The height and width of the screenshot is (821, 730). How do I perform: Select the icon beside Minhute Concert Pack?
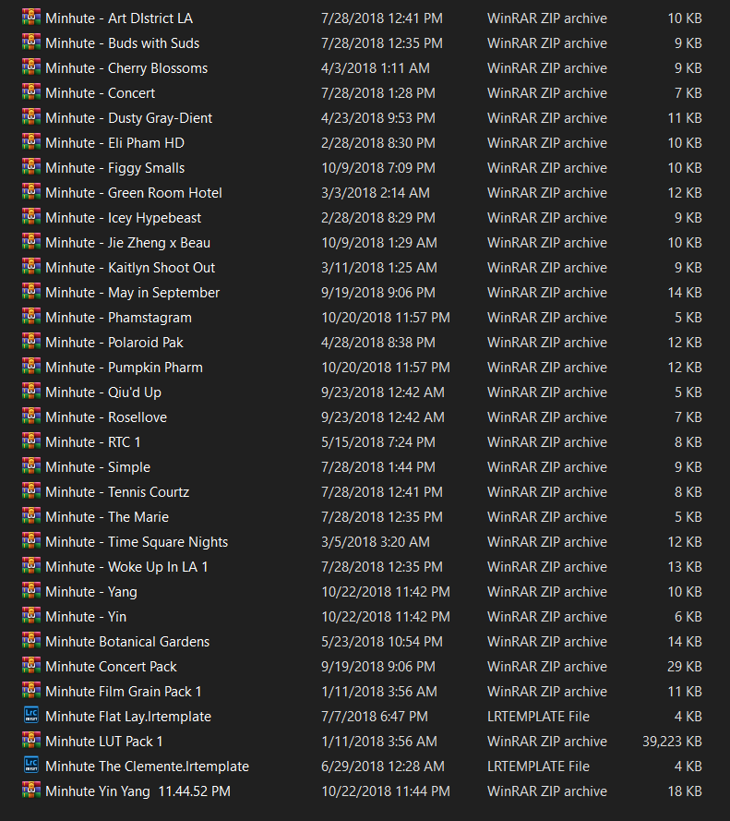[x=31, y=666]
